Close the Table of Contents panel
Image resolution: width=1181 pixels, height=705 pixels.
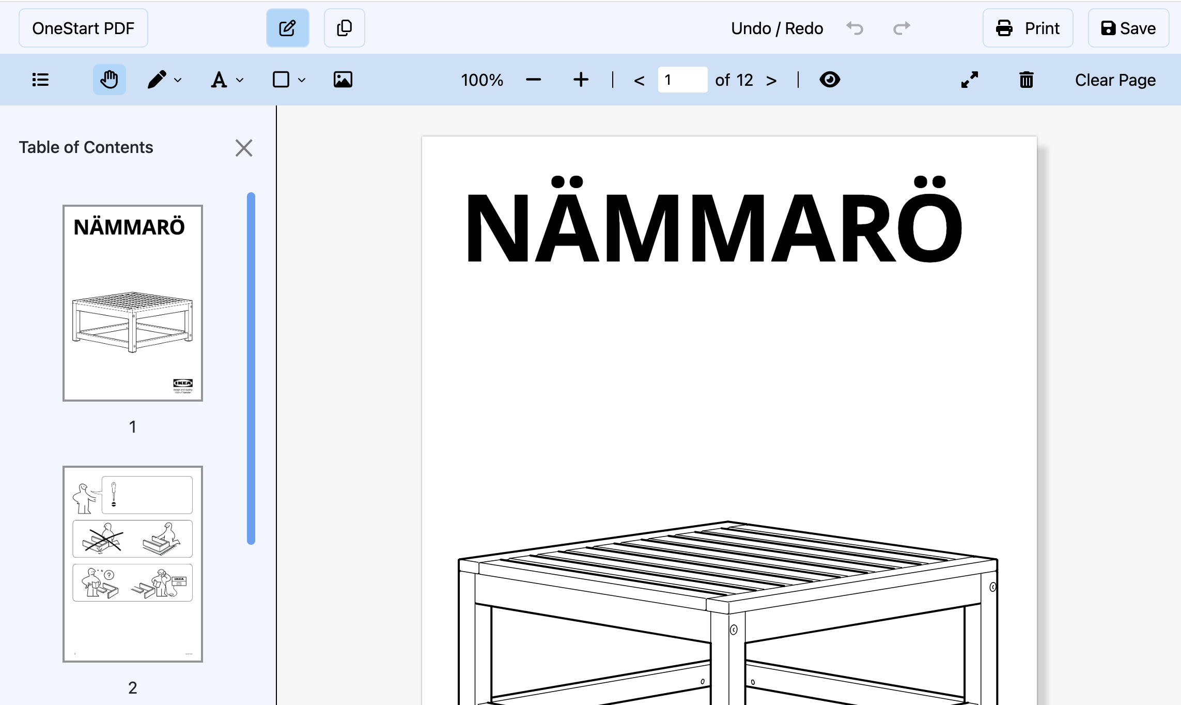[244, 148]
